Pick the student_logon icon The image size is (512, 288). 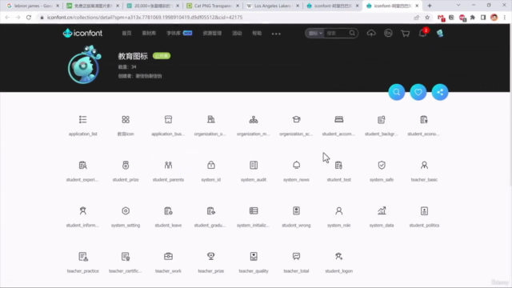point(339,257)
